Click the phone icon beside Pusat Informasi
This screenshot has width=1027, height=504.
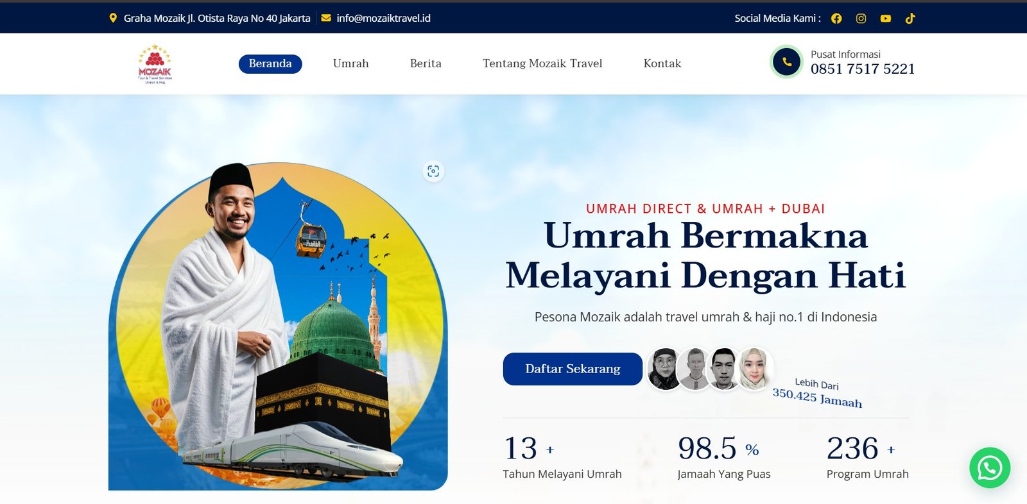787,62
